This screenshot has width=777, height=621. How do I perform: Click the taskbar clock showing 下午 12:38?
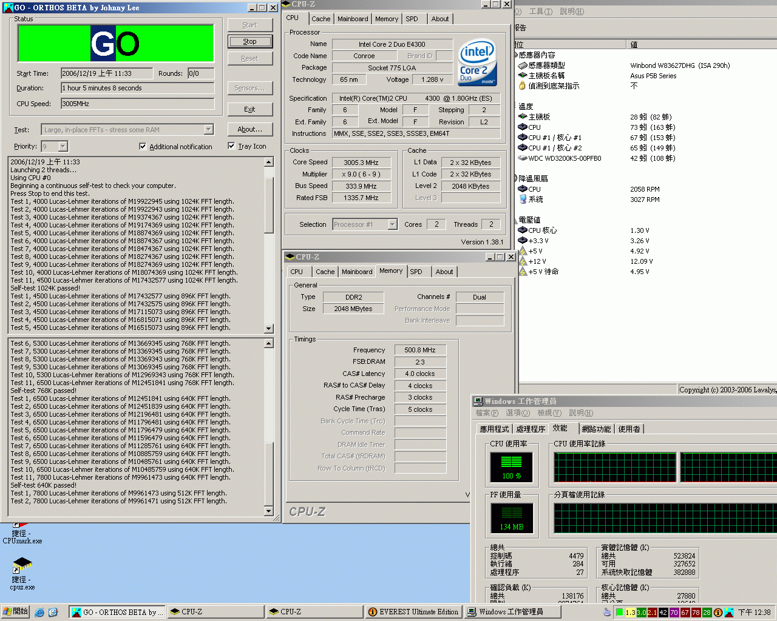[x=754, y=613]
